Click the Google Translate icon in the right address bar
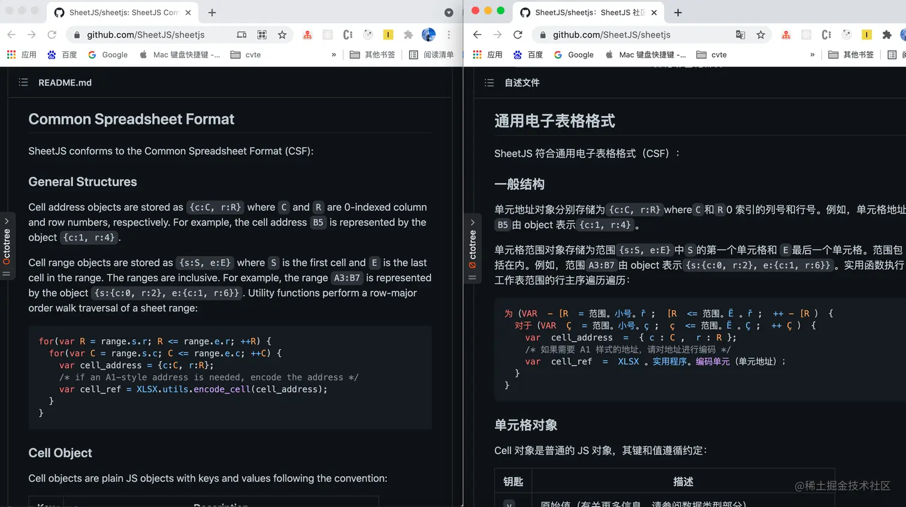Image resolution: width=906 pixels, height=507 pixels. tap(741, 35)
